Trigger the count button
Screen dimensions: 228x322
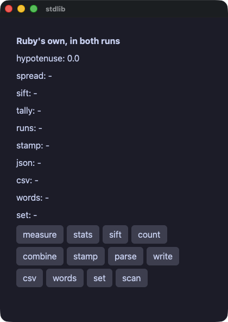pyautogui.click(x=149, y=234)
